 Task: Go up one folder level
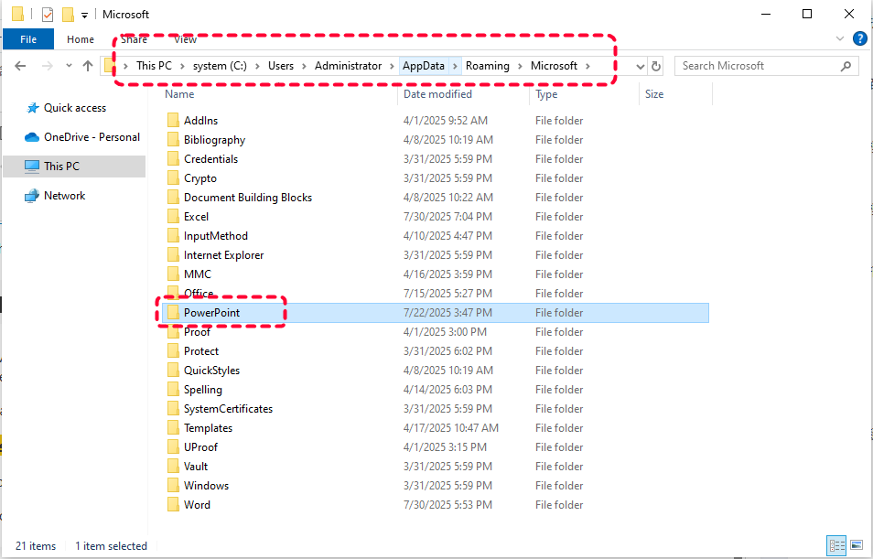[x=88, y=66]
